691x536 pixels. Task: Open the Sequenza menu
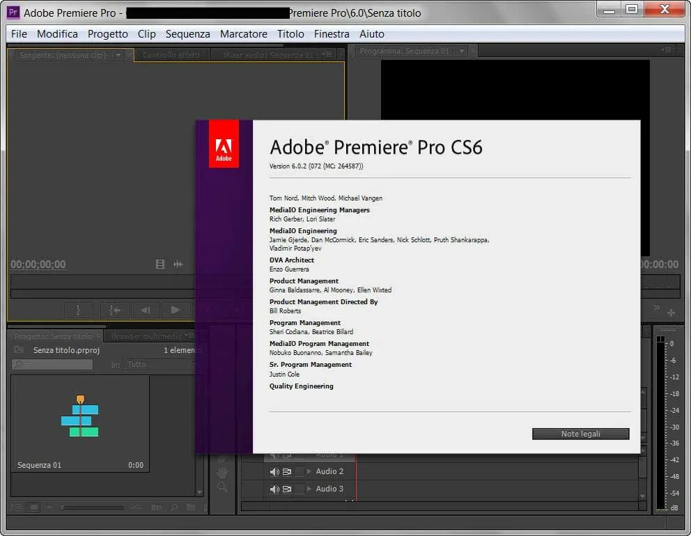click(x=188, y=34)
